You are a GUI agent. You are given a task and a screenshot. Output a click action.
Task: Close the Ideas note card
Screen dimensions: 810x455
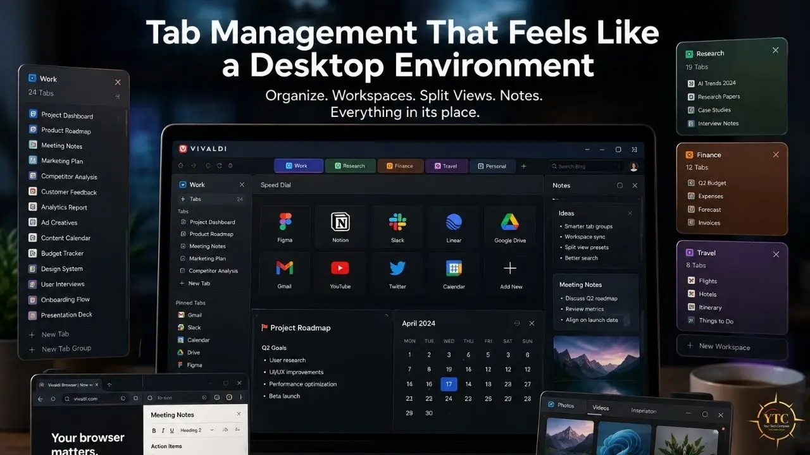(x=630, y=214)
